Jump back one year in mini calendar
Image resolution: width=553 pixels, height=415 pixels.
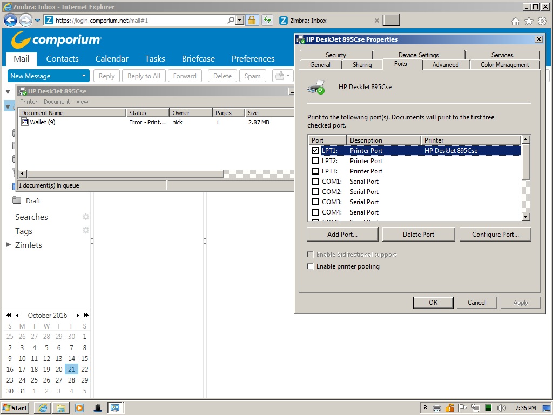9,315
